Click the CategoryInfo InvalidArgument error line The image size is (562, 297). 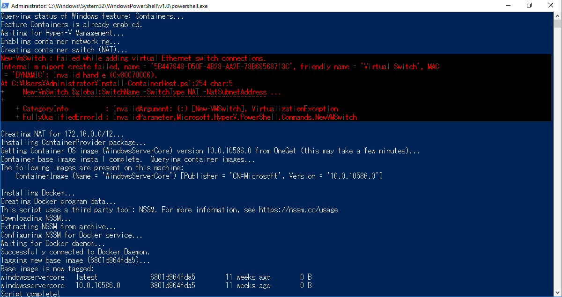[x=177, y=109]
